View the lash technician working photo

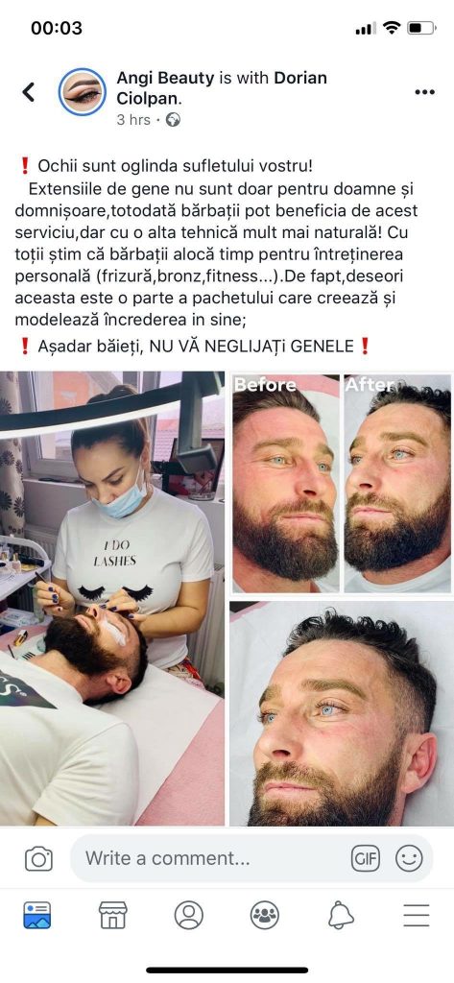[112, 598]
